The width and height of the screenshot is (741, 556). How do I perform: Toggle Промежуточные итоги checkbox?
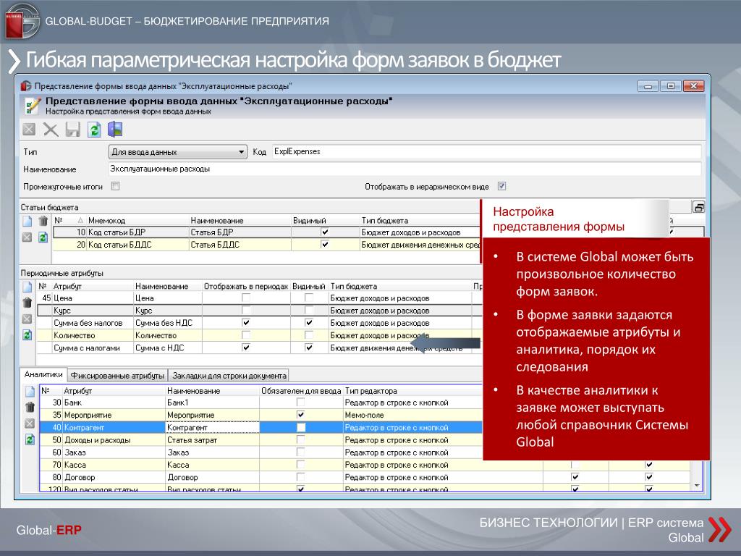[115, 186]
